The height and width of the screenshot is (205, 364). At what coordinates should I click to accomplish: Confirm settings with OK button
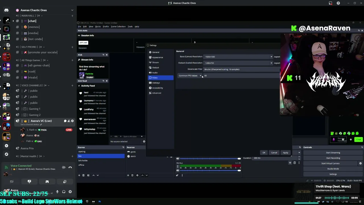(x=264, y=153)
